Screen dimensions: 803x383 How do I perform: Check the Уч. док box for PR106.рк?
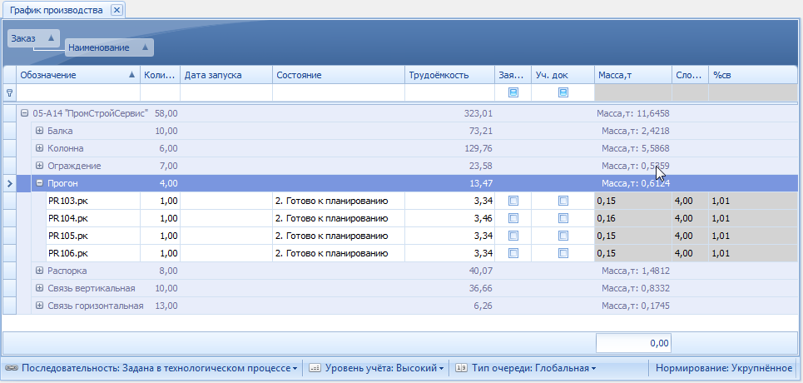[563, 253]
